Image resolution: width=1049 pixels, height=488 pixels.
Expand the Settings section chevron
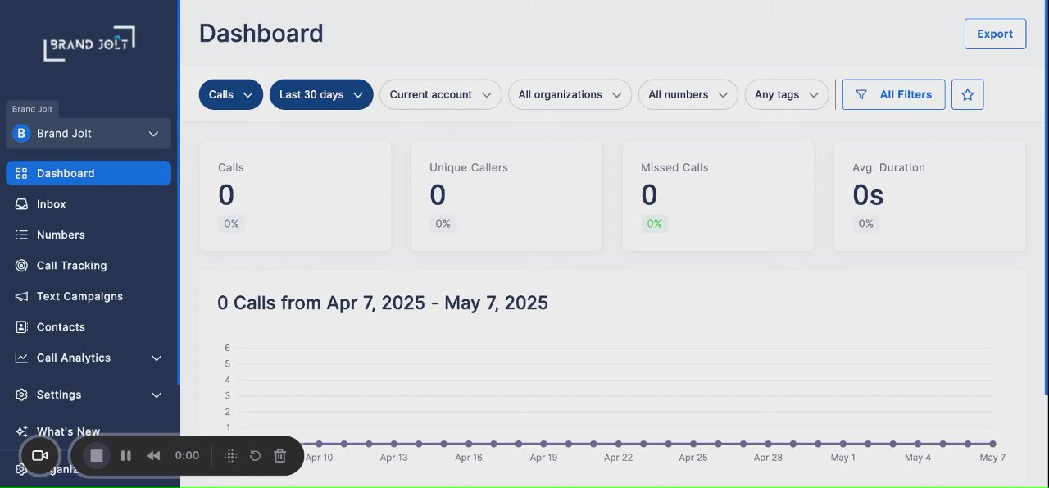pyautogui.click(x=157, y=395)
